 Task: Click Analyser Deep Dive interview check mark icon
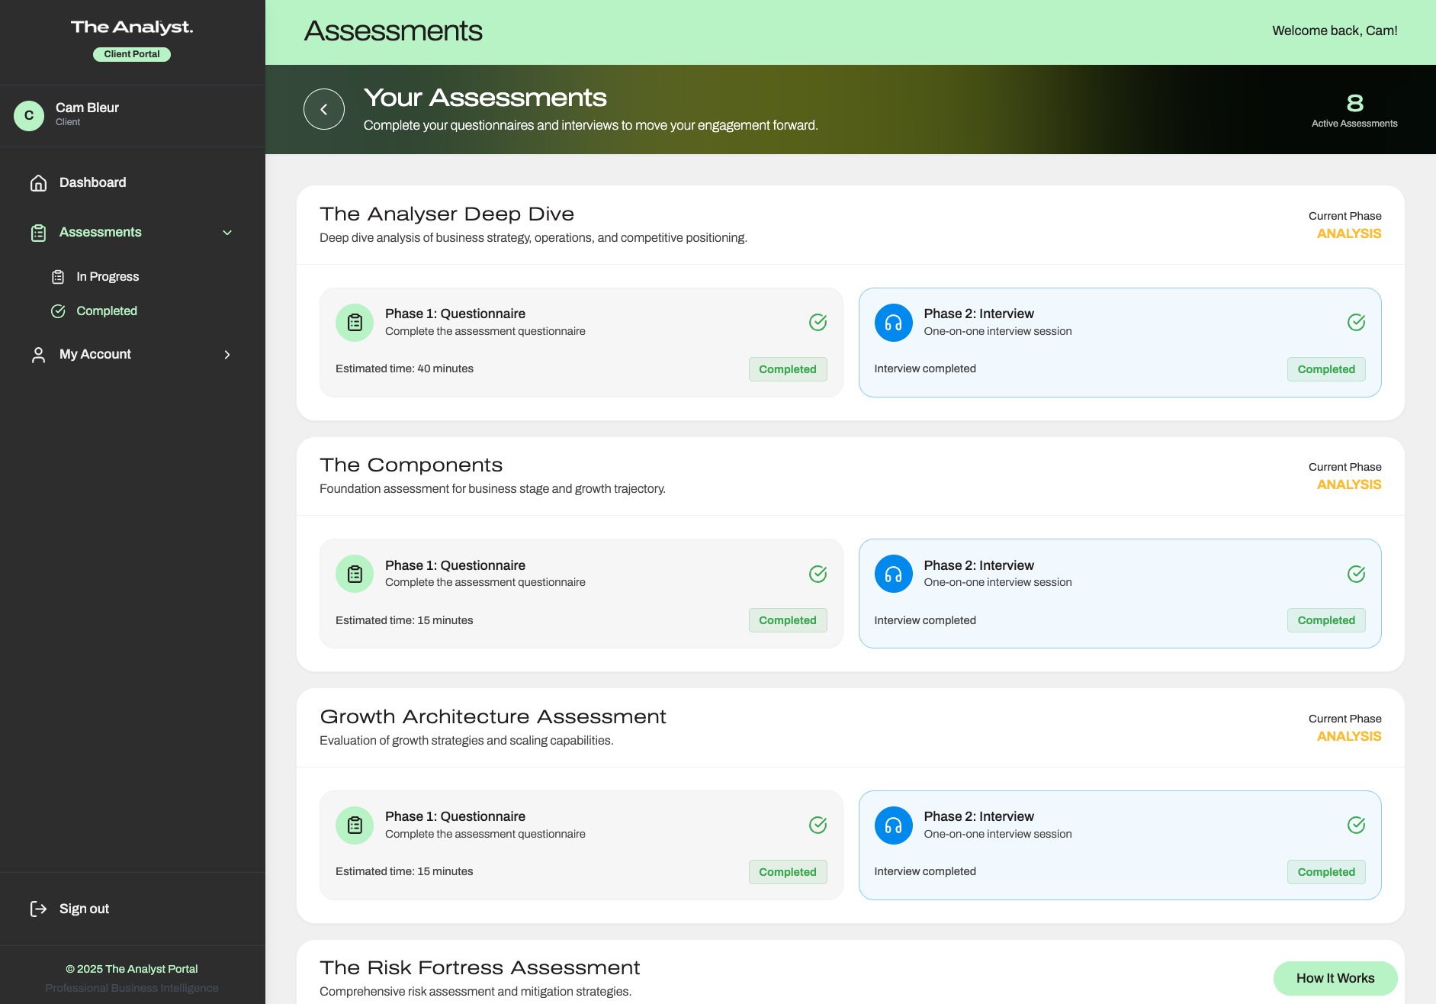1356,323
